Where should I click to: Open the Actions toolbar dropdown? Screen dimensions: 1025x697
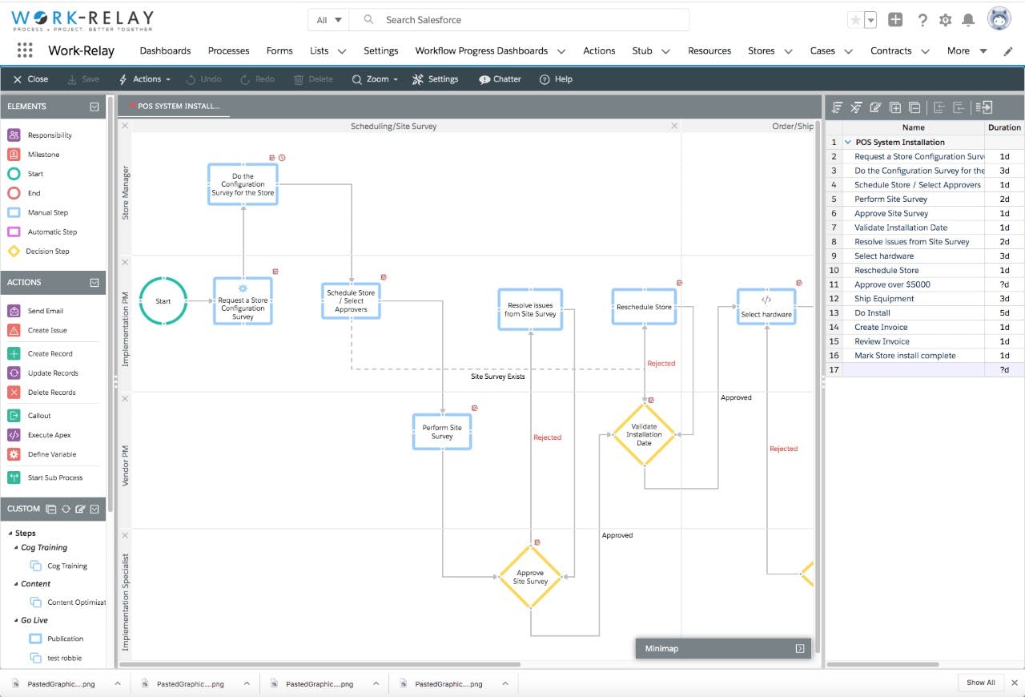145,79
